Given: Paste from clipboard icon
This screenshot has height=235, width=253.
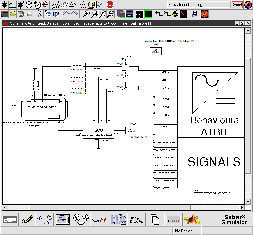Looking at the screenshot, I should pos(56,14).
